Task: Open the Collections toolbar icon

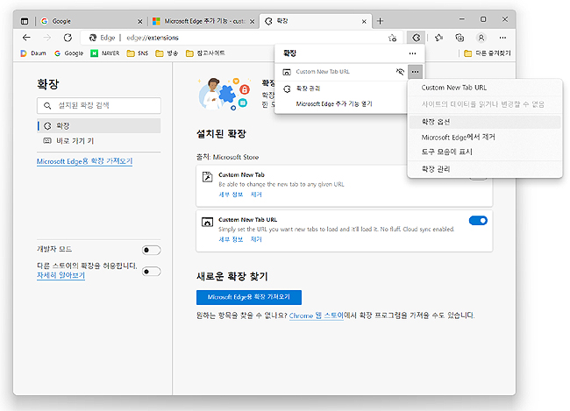Action: tap(460, 38)
